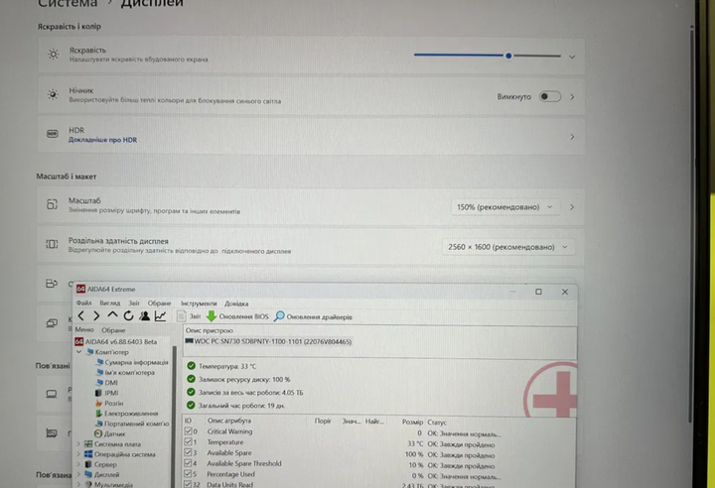
Task: Expand the Сервер tree node
Action: (x=78, y=464)
